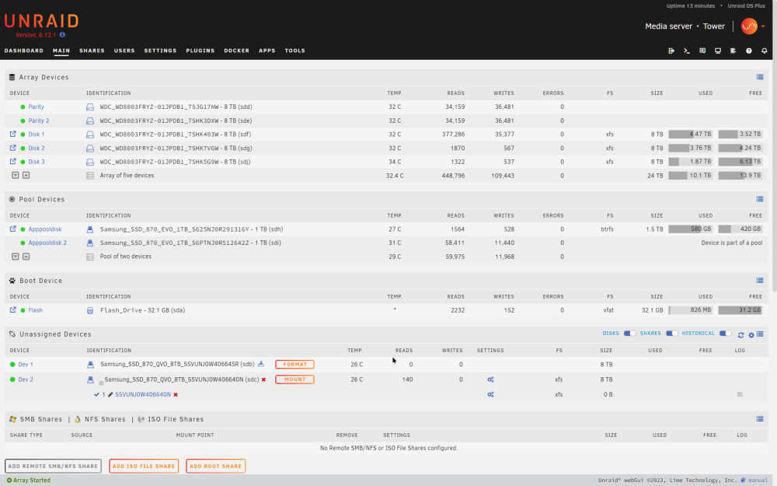The height and width of the screenshot is (486, 777).
Task: Toggle Unassigned Devices list view icon
Action: point(760,334)
